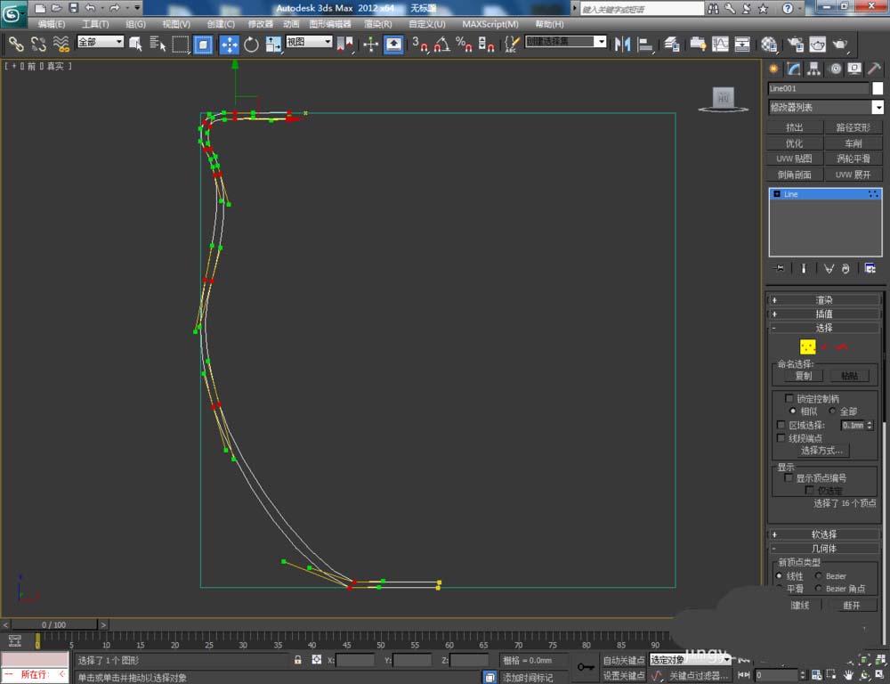Viewport: 890px width, 684px height.
Task: Select the Move transform tool
Action: [229, 44]
